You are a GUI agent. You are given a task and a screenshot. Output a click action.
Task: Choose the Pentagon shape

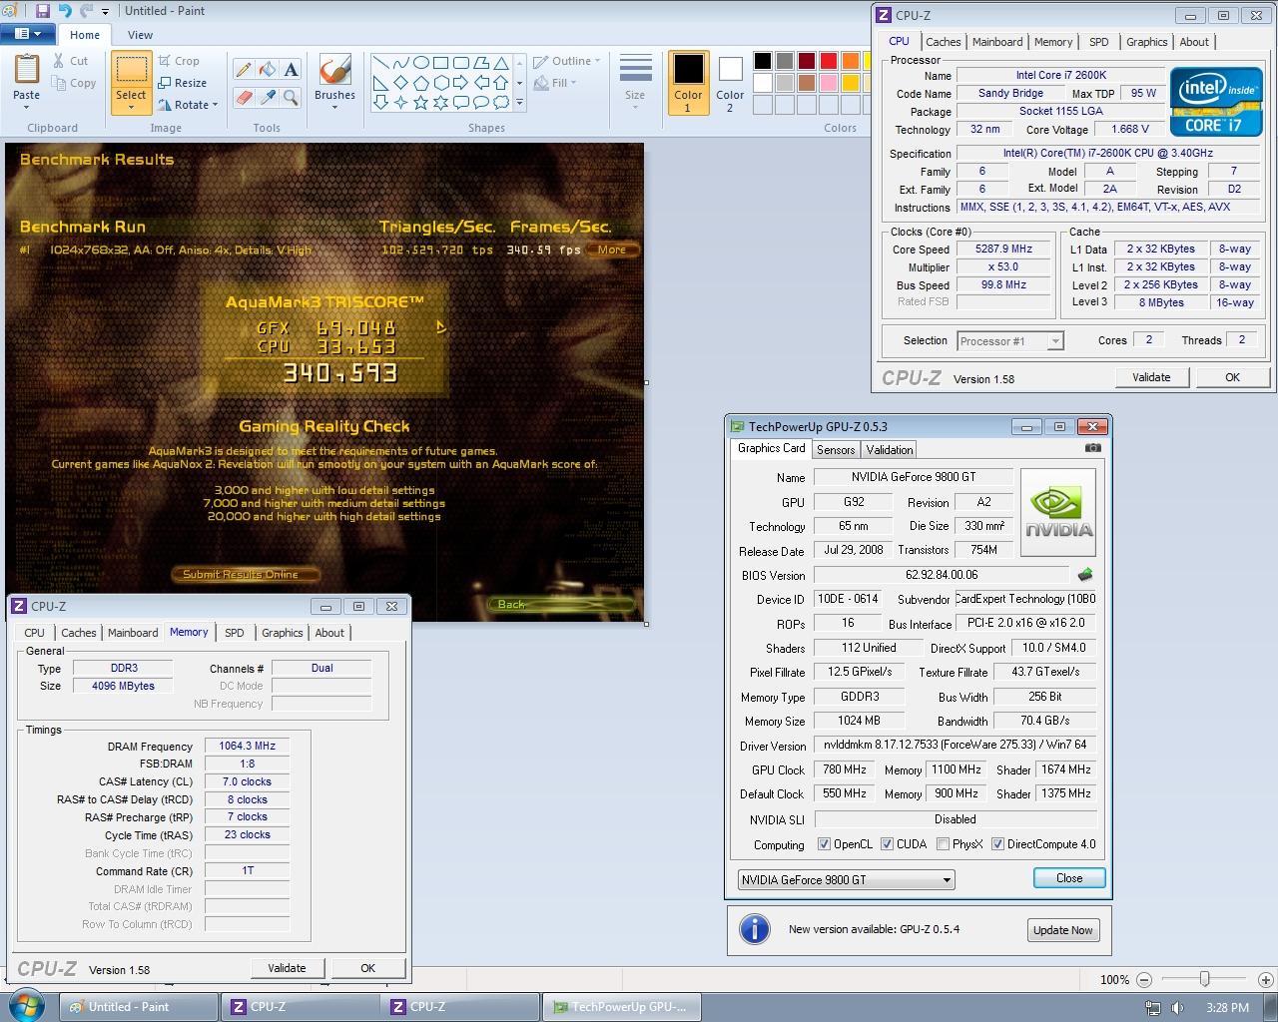421,83
